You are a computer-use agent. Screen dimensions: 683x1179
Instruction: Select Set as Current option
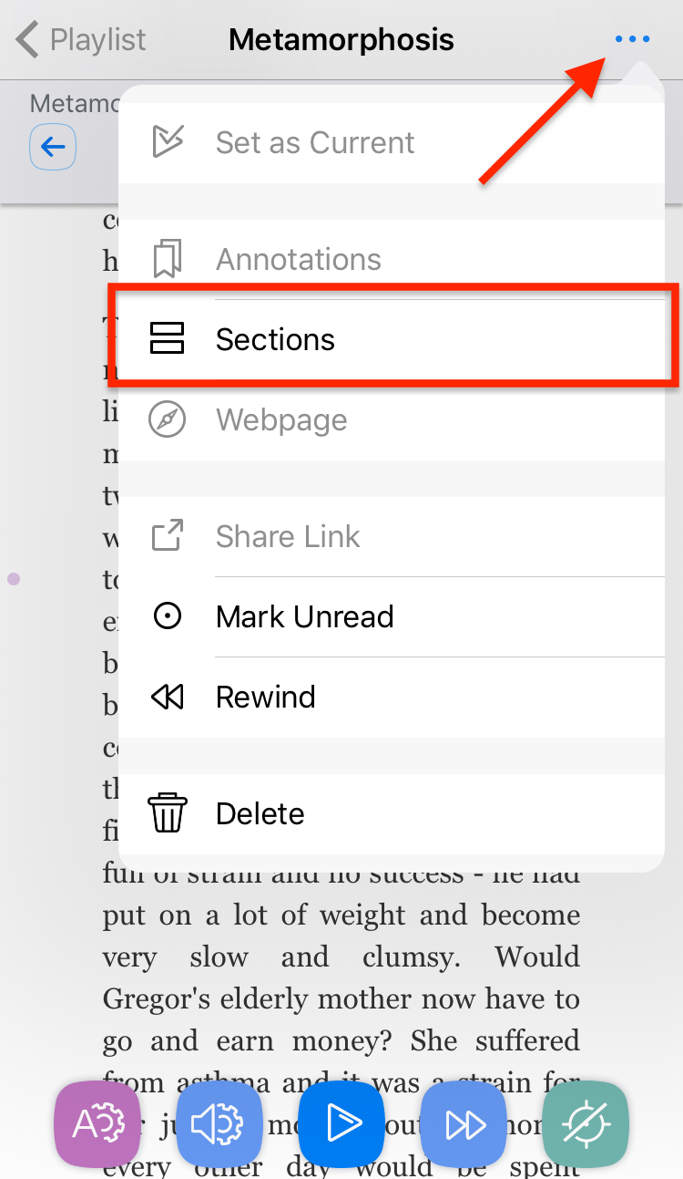coord(392,142)
